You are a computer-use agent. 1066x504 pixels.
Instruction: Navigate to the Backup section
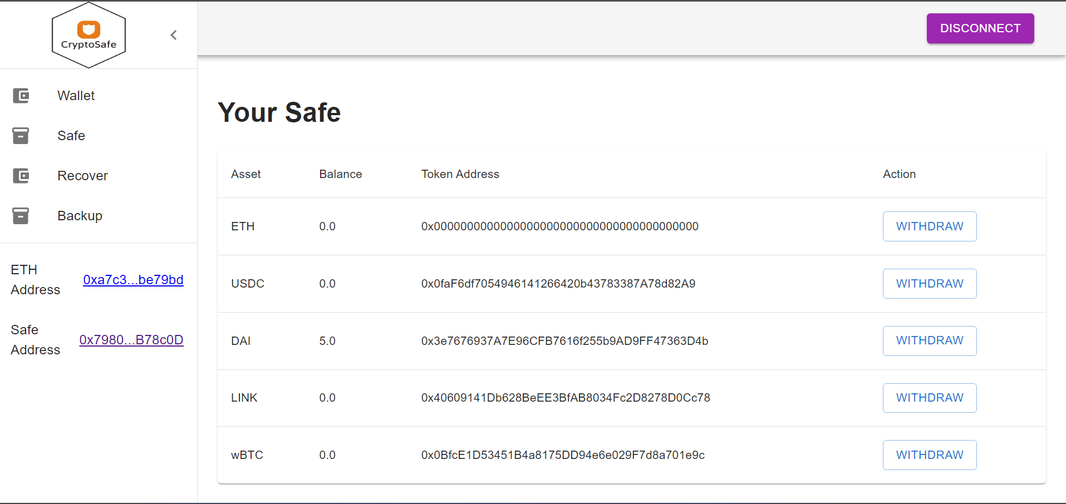pos(80,215)
